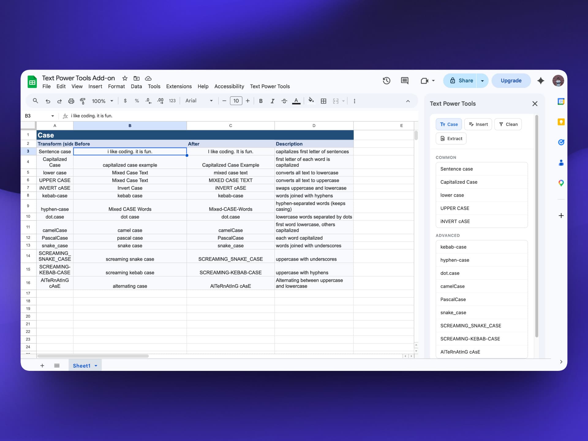The width and height of the screenshot is (588, 441).
Task: Open the Arial font dropdown
Action: (x=199, y=101)
